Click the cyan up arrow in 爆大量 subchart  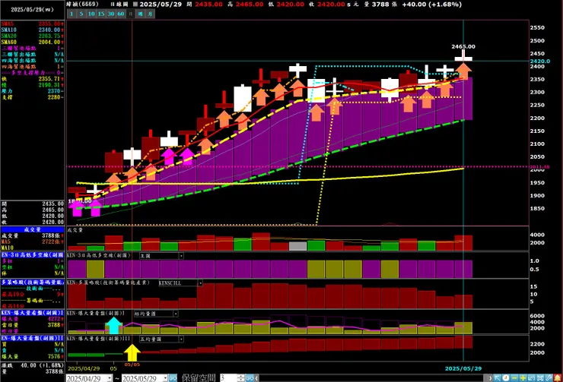114,325
